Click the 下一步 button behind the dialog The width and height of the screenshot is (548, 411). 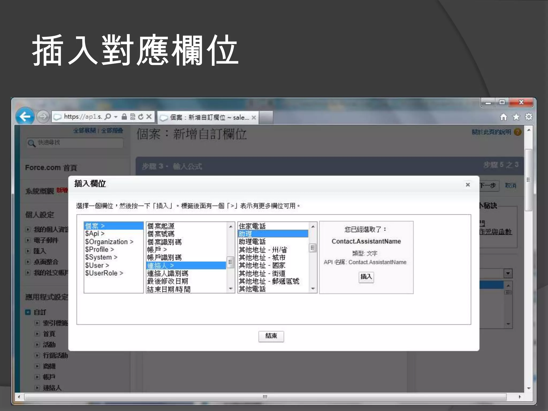pyautogui.click(x=489, y=185)
